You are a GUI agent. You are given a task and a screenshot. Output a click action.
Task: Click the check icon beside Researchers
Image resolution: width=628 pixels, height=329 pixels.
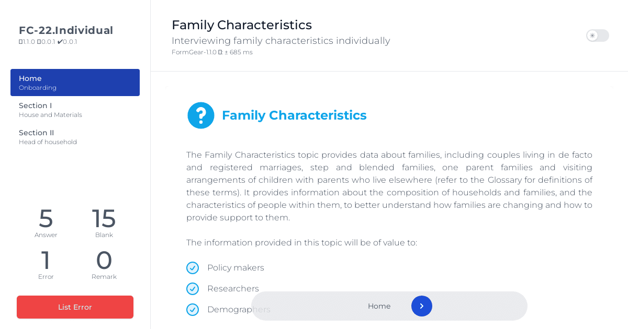pos(193,289)
